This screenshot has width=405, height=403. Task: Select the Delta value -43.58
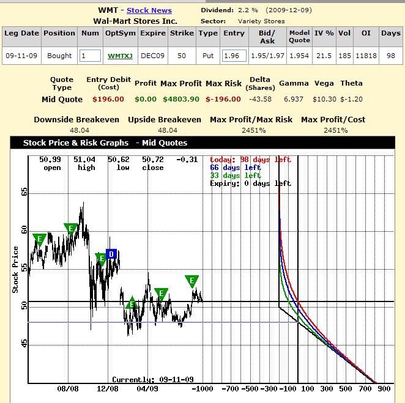pyautogui.click(x=261, y=99)
